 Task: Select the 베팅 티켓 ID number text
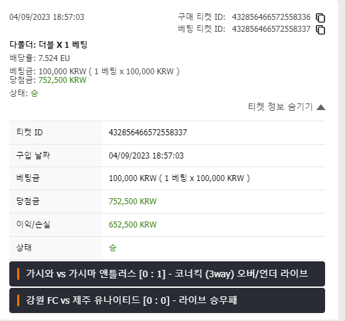(x=271, y=29)
